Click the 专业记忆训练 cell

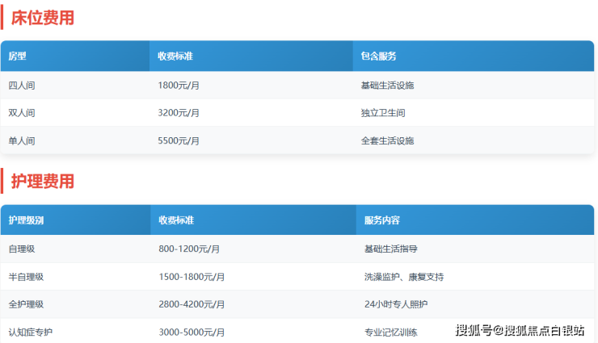click(x=390, y=332)
